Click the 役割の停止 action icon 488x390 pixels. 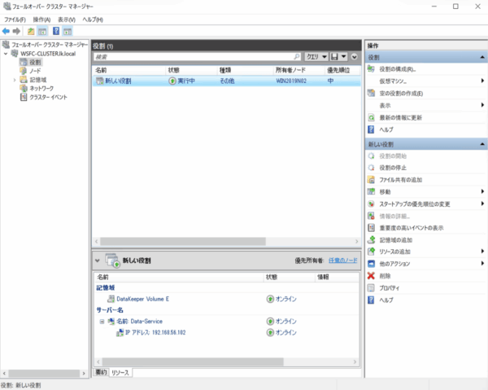371,168
